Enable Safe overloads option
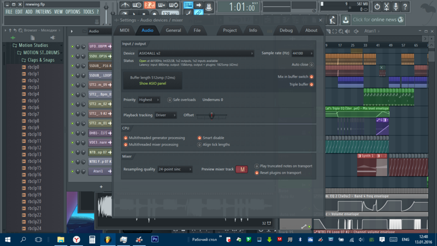437x246 pixels. pyautogui.click(x=169, y=100)
